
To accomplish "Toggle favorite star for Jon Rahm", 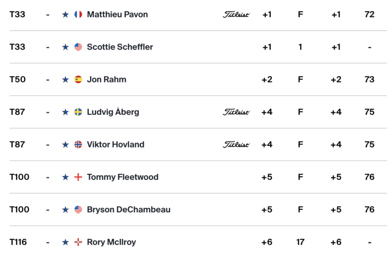I will pyautogui.click(x=65, y=80).
